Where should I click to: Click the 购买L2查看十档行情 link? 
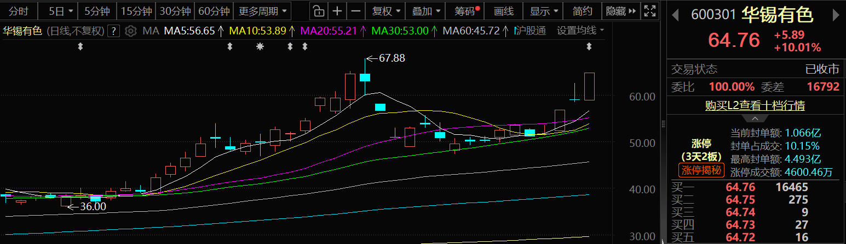coord(755,105)
